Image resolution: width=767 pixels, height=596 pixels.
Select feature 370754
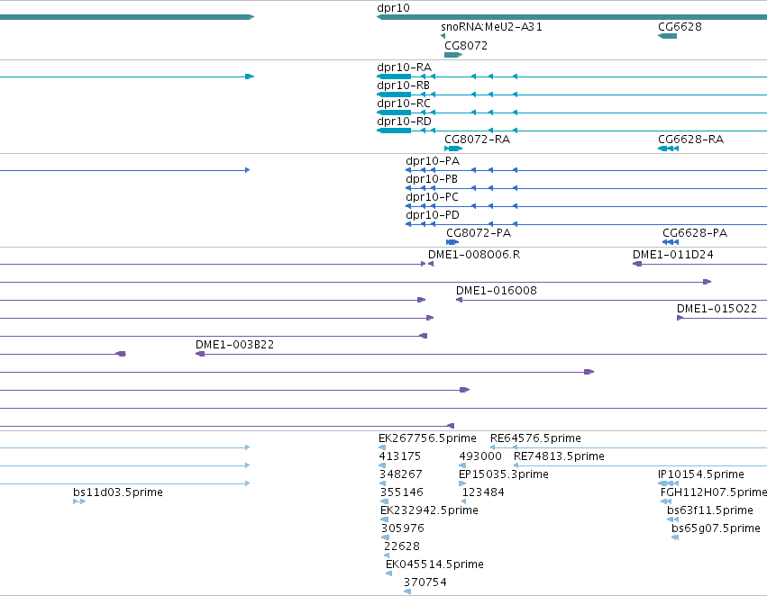tap(425, 583)
